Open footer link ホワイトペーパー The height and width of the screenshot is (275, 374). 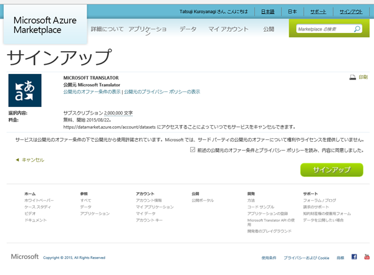[39, 200]
